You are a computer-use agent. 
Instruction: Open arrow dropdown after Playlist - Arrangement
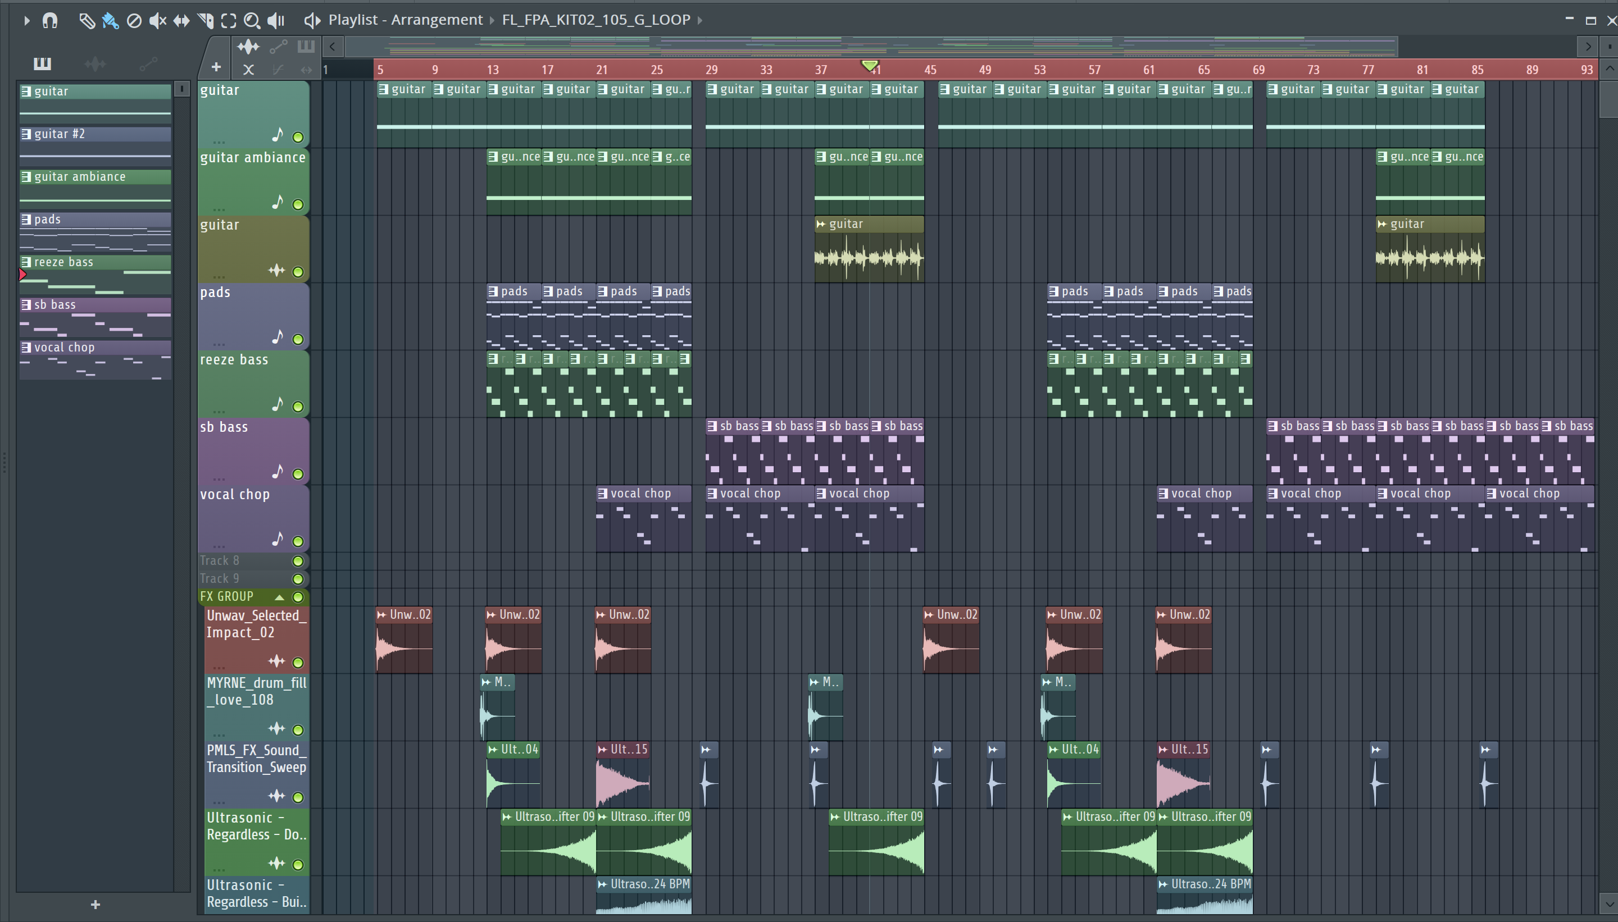[492, 20]
